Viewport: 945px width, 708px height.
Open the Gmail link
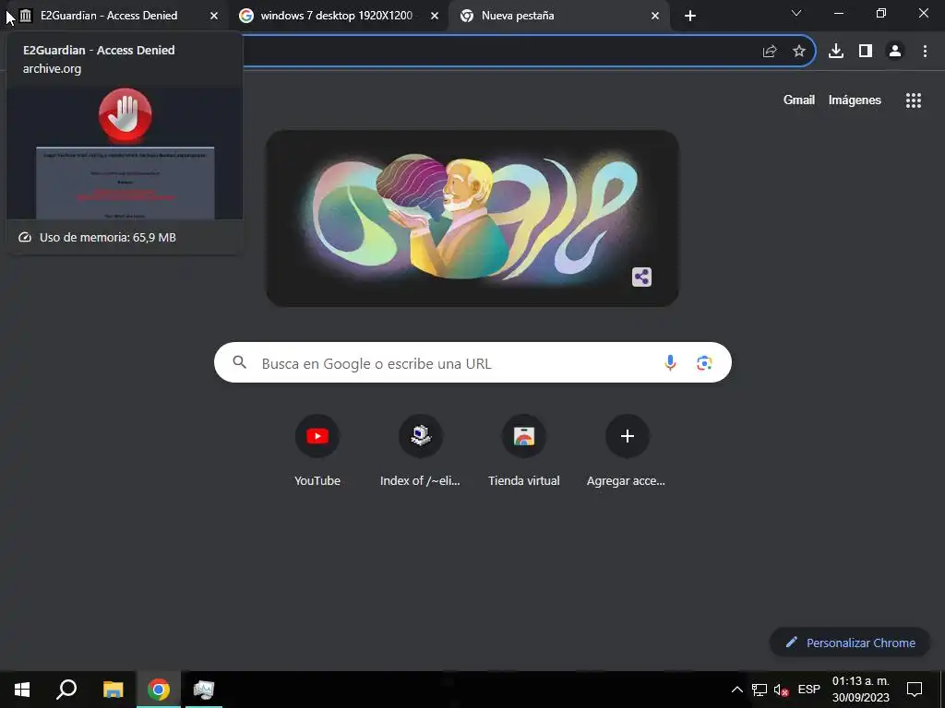point(798,100)
